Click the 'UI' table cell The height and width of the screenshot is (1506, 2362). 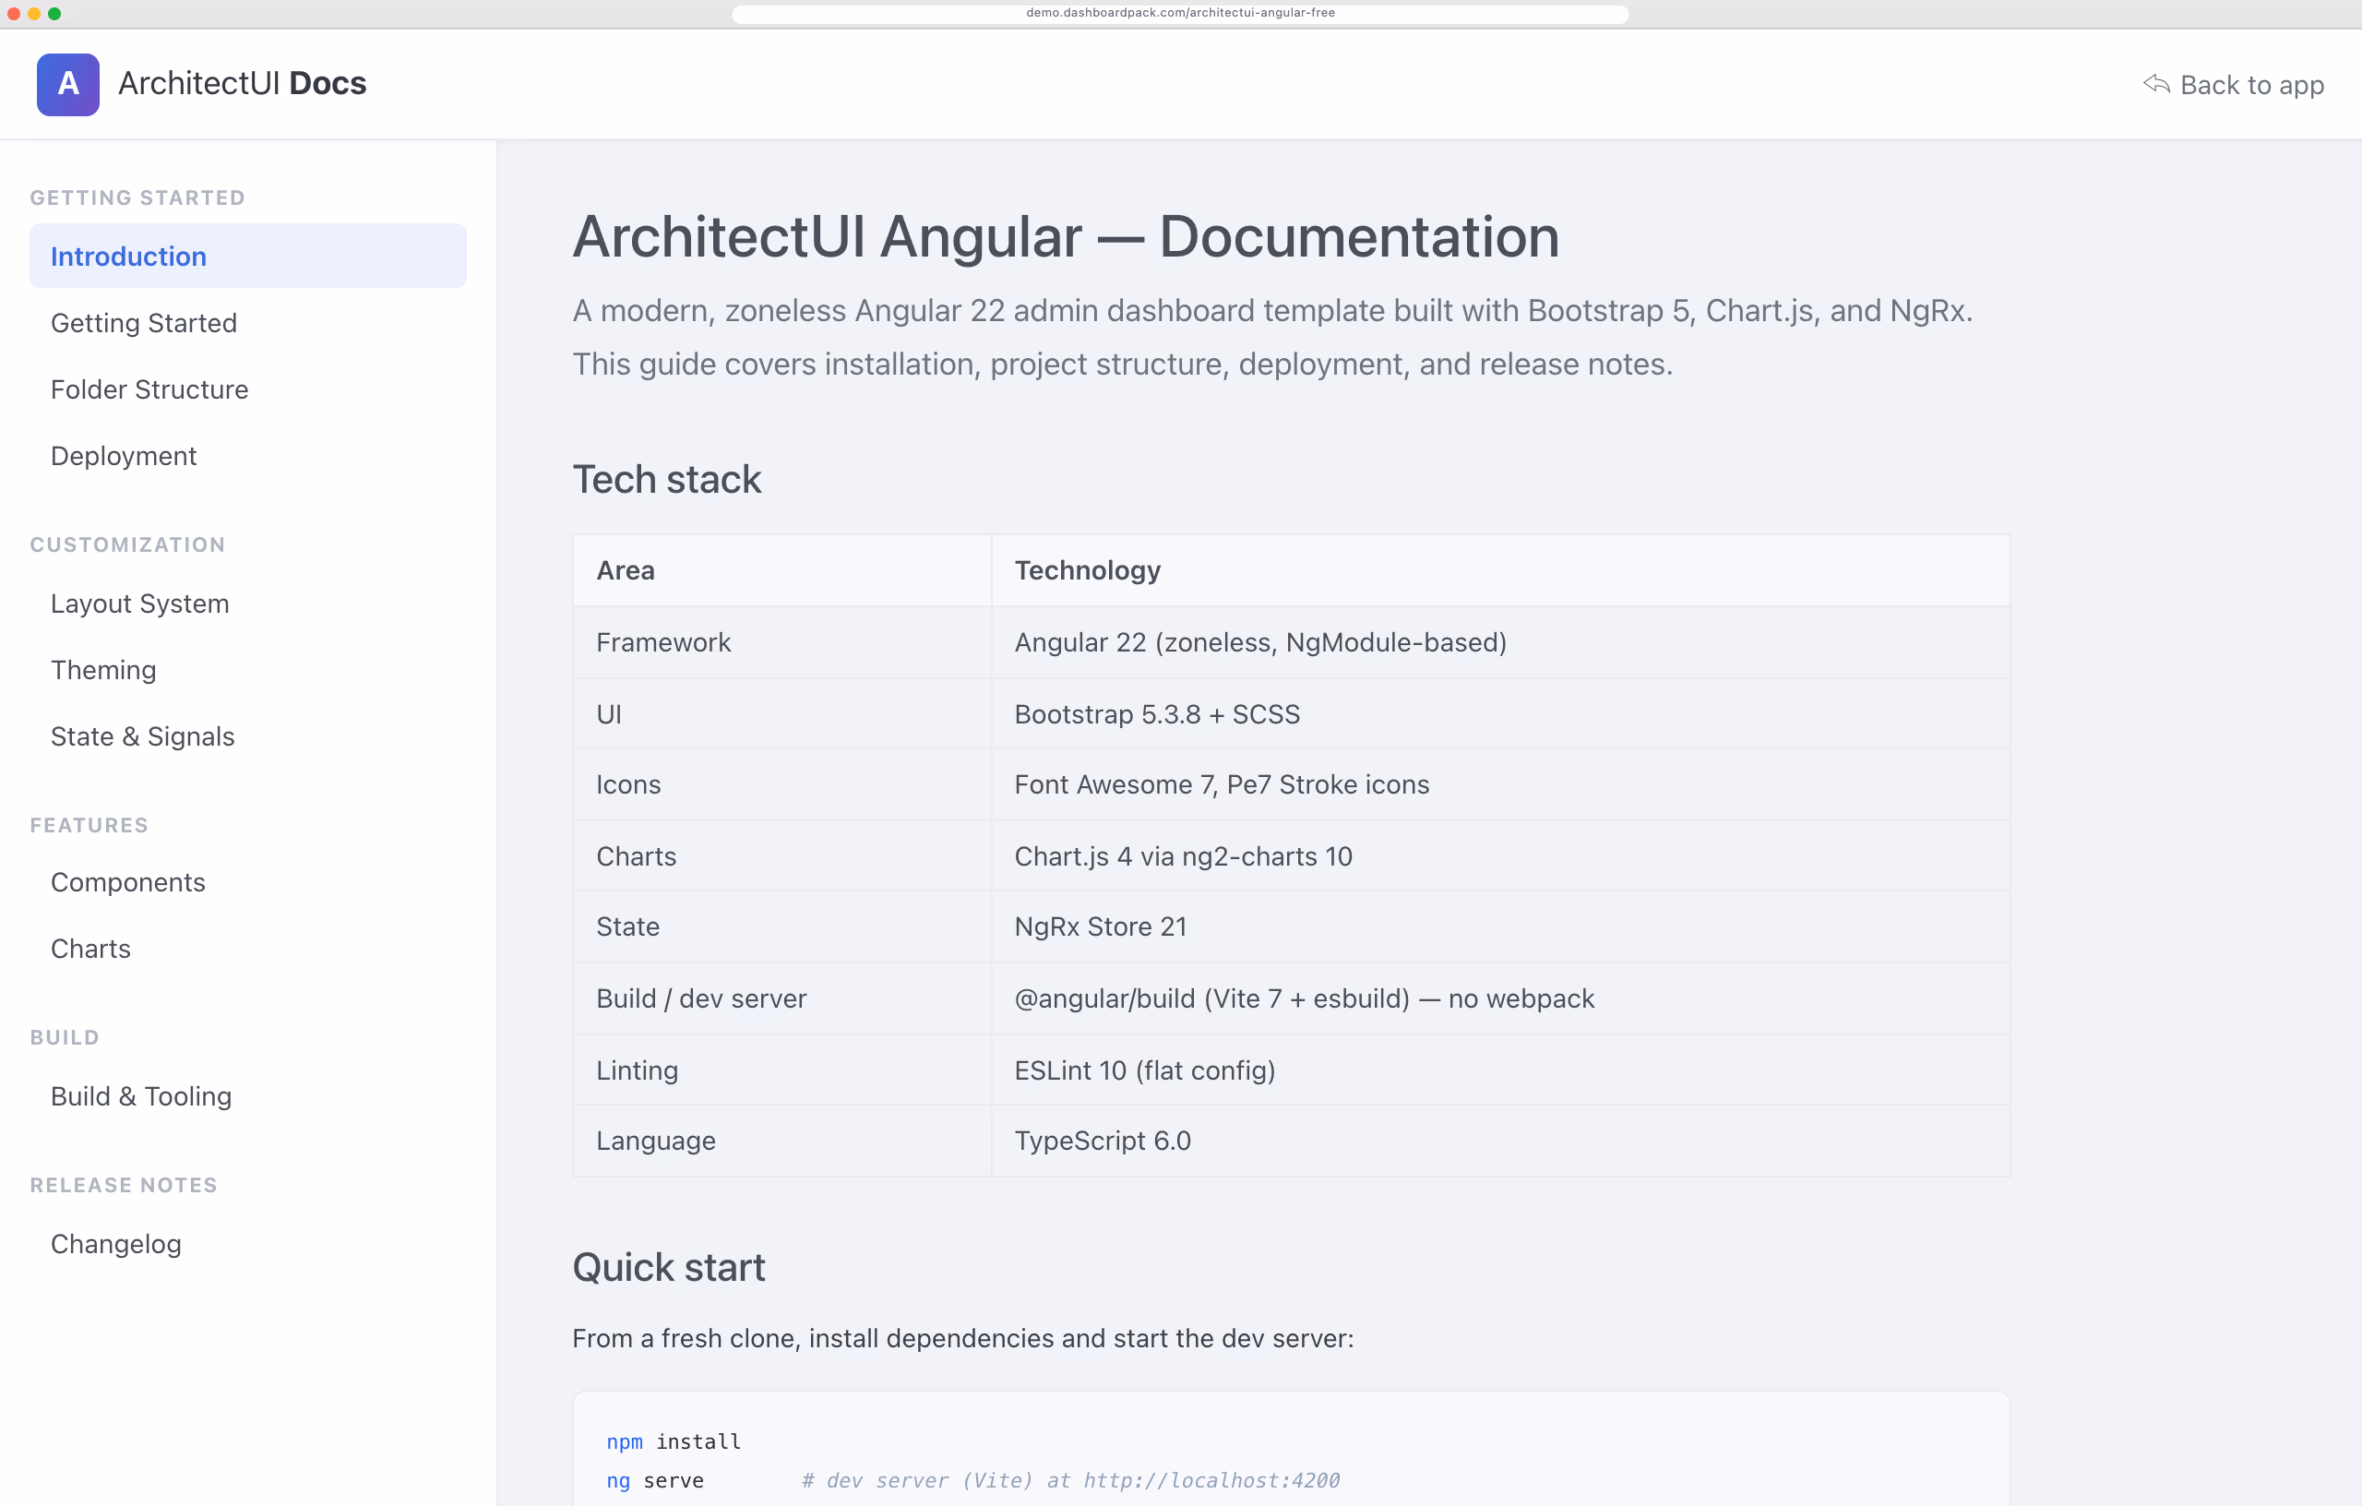(x=781, y=714)
